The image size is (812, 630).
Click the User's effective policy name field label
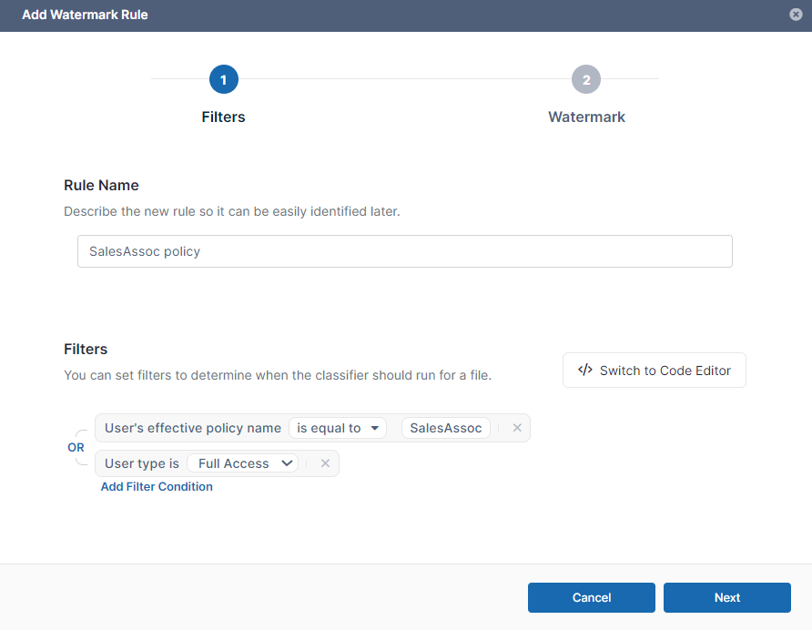click(193, 428)
